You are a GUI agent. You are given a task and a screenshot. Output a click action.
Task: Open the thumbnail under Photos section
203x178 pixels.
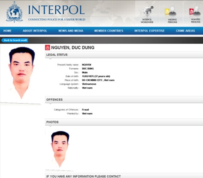pos(60,150)
